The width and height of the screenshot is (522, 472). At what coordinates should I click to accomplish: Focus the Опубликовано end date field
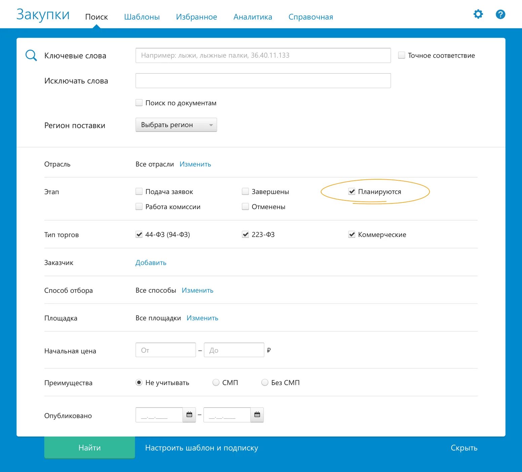point(227,415)
